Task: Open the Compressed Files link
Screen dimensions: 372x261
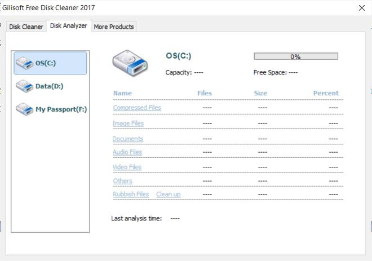Action: (x=137, y=108)
